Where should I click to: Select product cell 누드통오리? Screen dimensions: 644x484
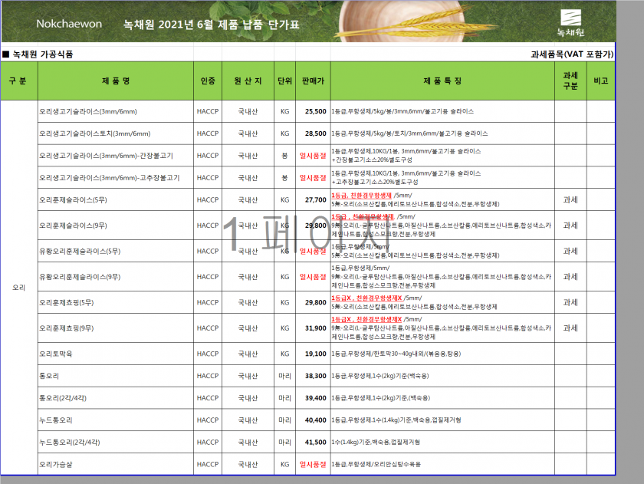(x=116, y=420)
